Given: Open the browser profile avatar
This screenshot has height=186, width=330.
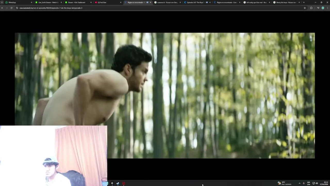Looking at the screenshot, I should (x=323, y=8).
